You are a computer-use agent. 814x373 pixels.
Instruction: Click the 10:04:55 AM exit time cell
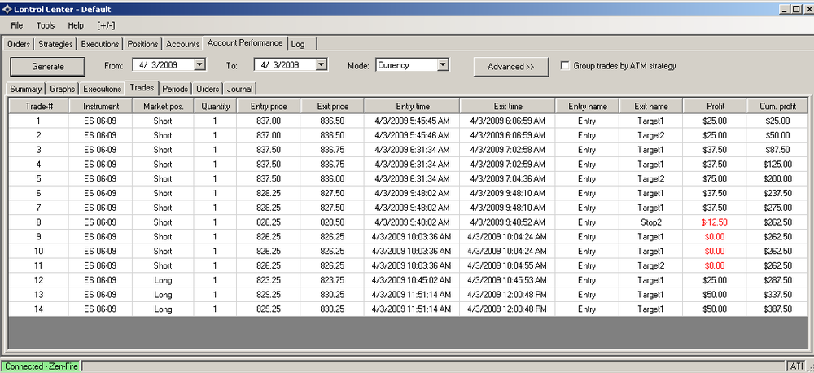(508, 265)
